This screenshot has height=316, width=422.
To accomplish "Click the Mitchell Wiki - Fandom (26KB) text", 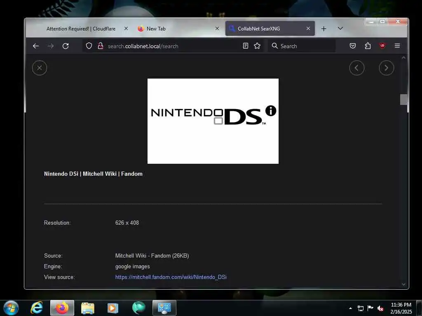I will click(152, 256).
